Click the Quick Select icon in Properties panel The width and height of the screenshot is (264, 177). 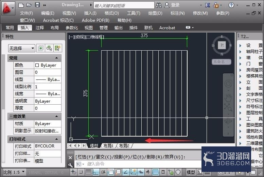coord(57,49)
